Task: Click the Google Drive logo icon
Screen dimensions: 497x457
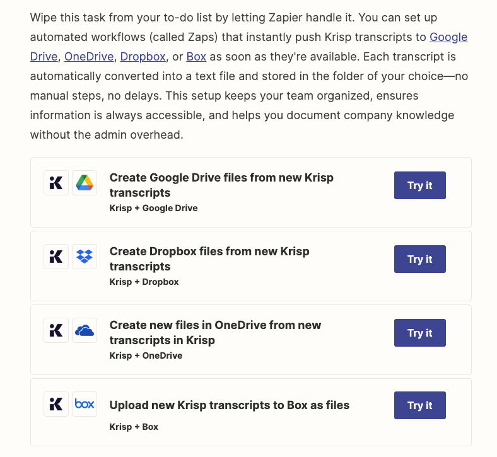Action: [x=85, y=183]
